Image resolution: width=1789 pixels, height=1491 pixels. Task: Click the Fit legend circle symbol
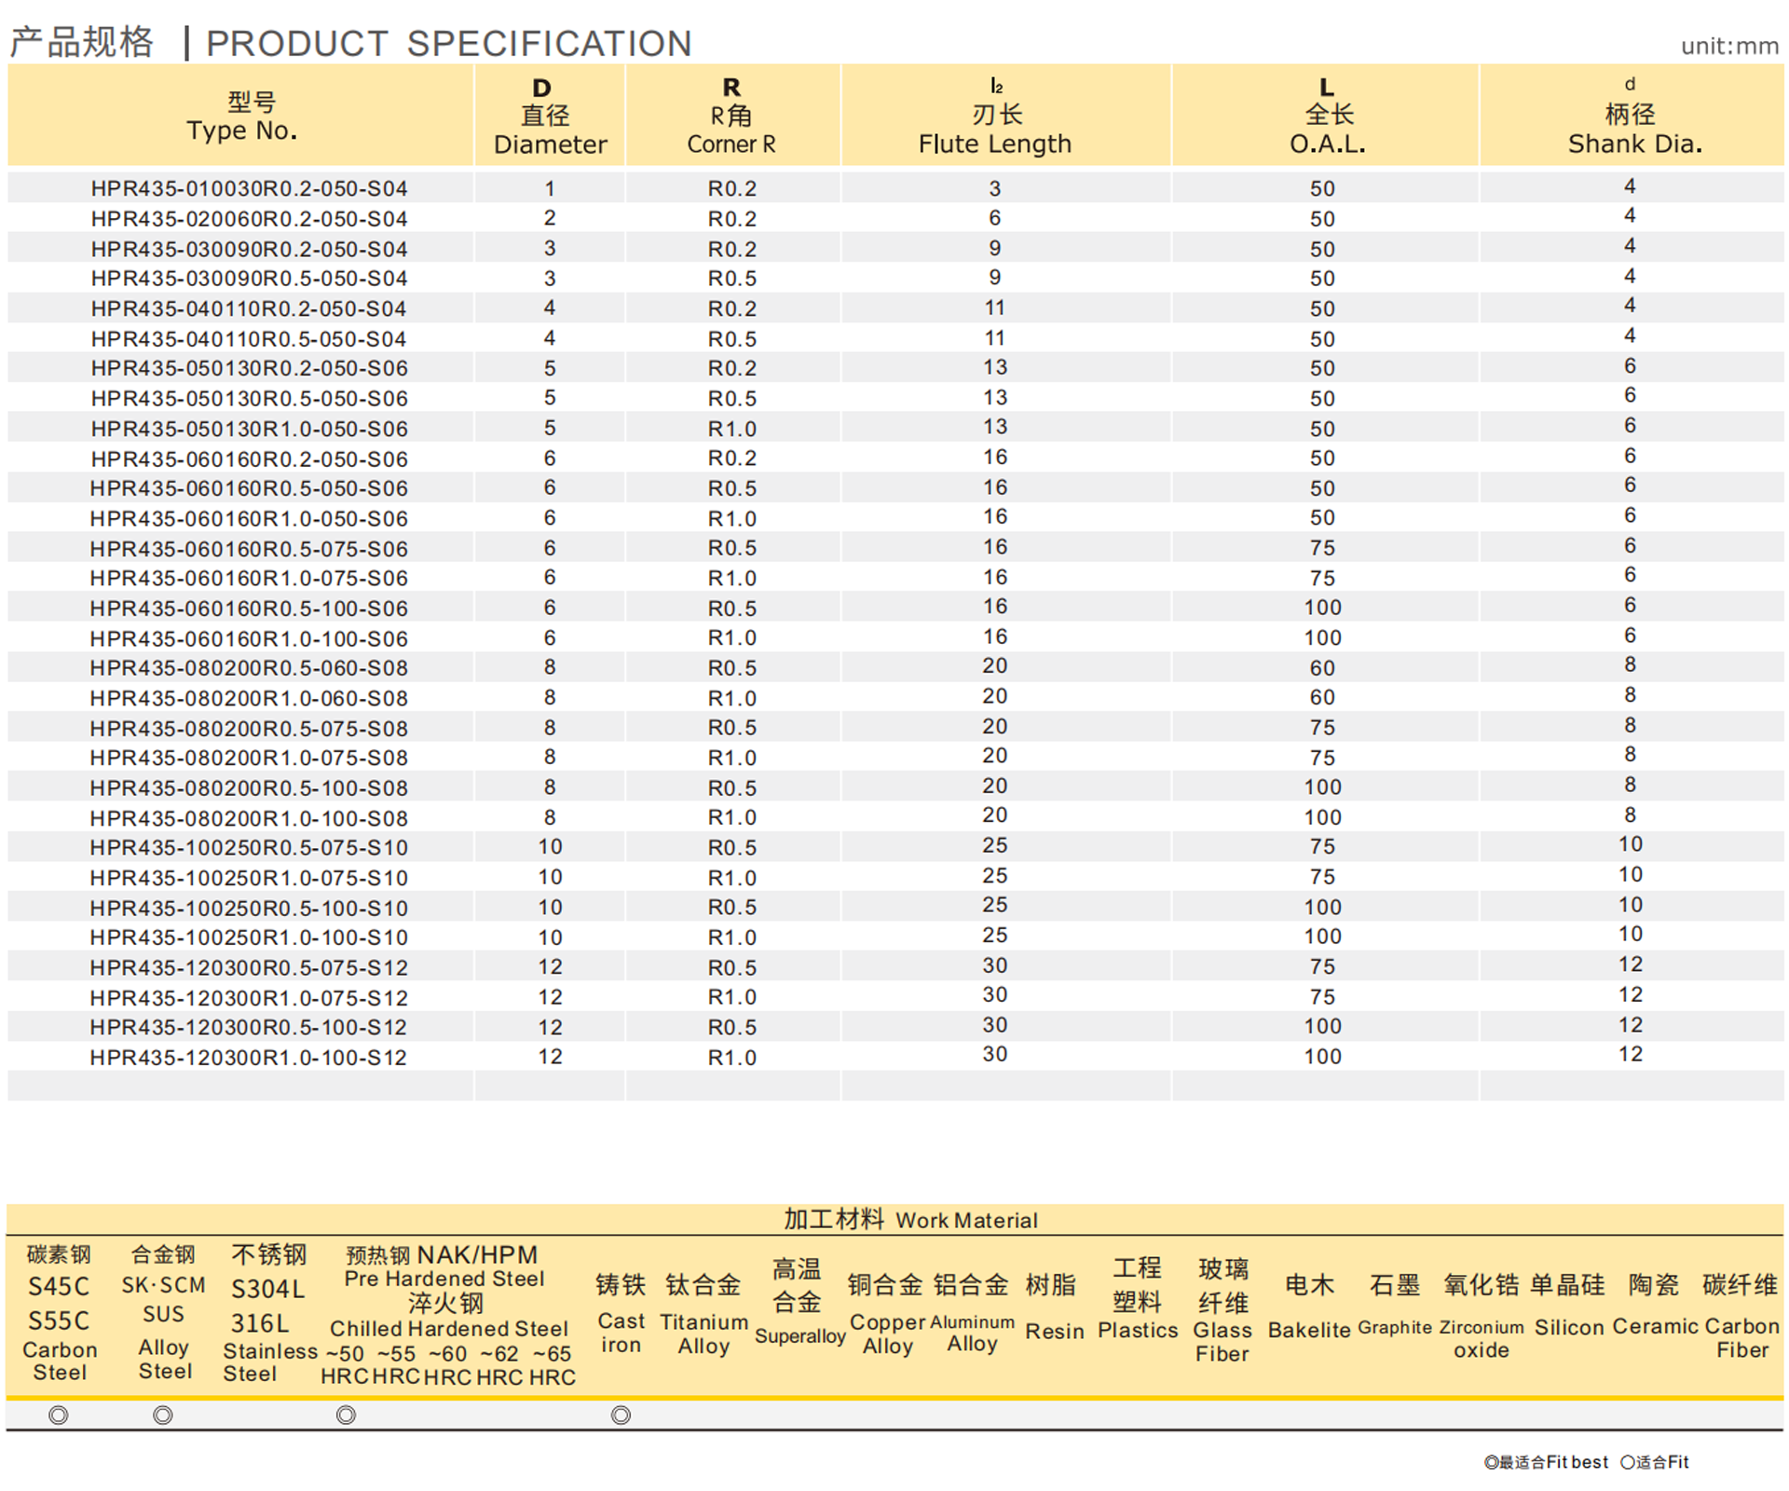click(1628, 1462)
